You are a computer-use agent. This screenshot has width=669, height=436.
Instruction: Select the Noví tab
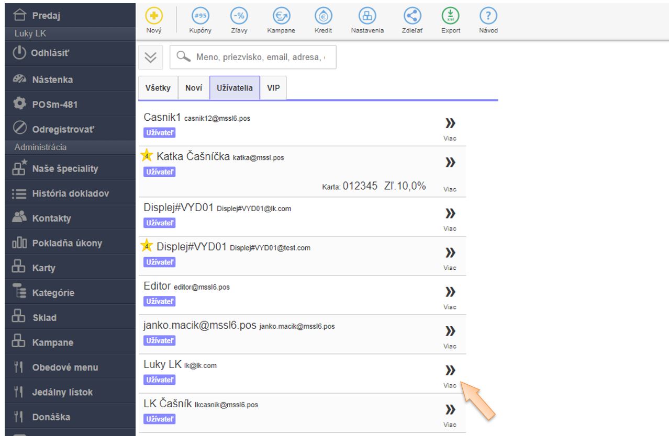click(194, 88)
